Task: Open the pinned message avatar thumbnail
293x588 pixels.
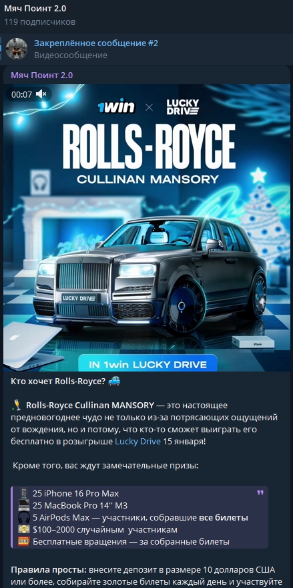Action: point(17,49)
